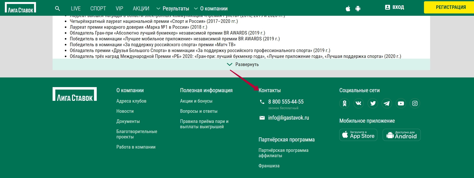Open Благотворительные проекты link
The width and height of the screenshot is (474, 178).
pos(137,134)
